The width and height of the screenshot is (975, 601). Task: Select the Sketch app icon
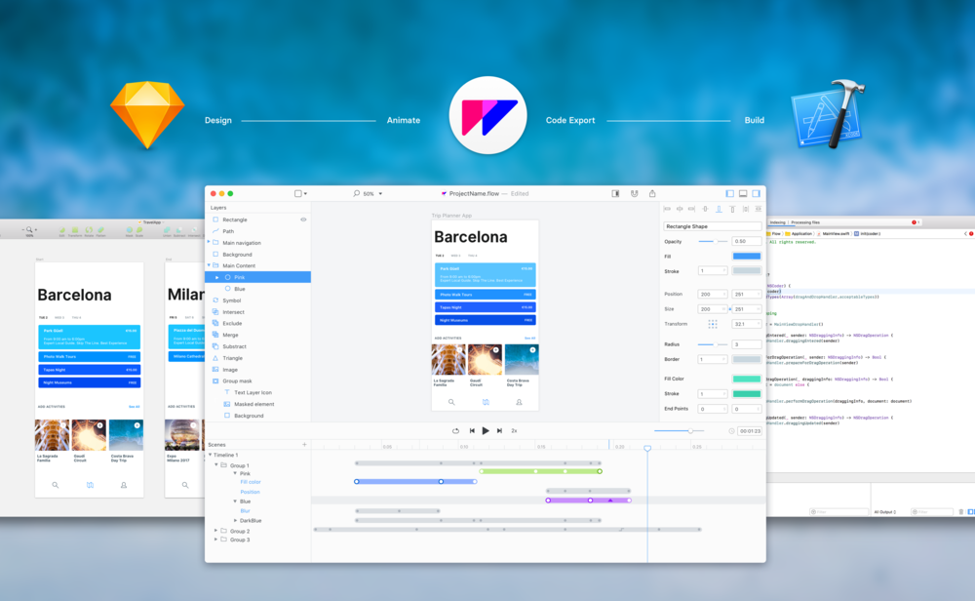point(146,113)
